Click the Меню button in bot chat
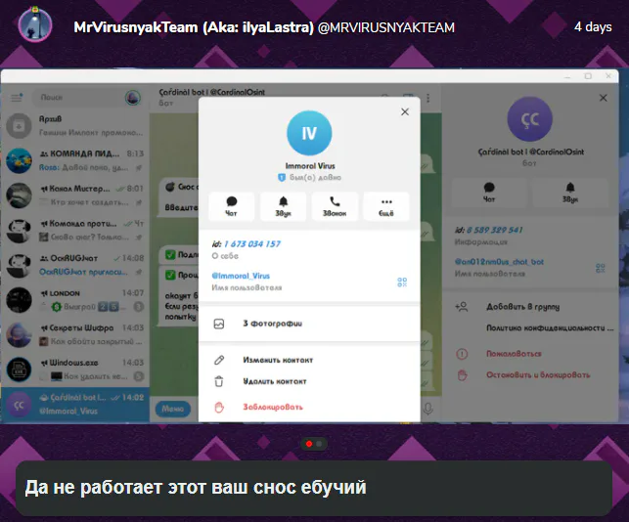The width and height of the screenshot is (629, 522). 173,409
